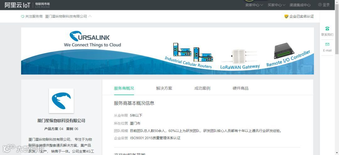
Task: Click the 联系我们 phone icon
Action: (327, 28)
